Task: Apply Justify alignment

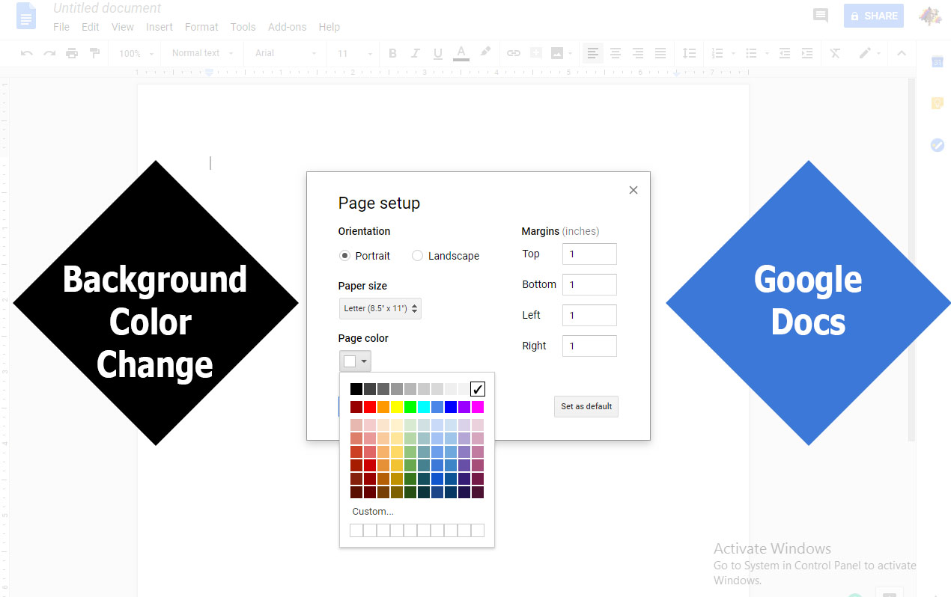Action: (660, 53)
